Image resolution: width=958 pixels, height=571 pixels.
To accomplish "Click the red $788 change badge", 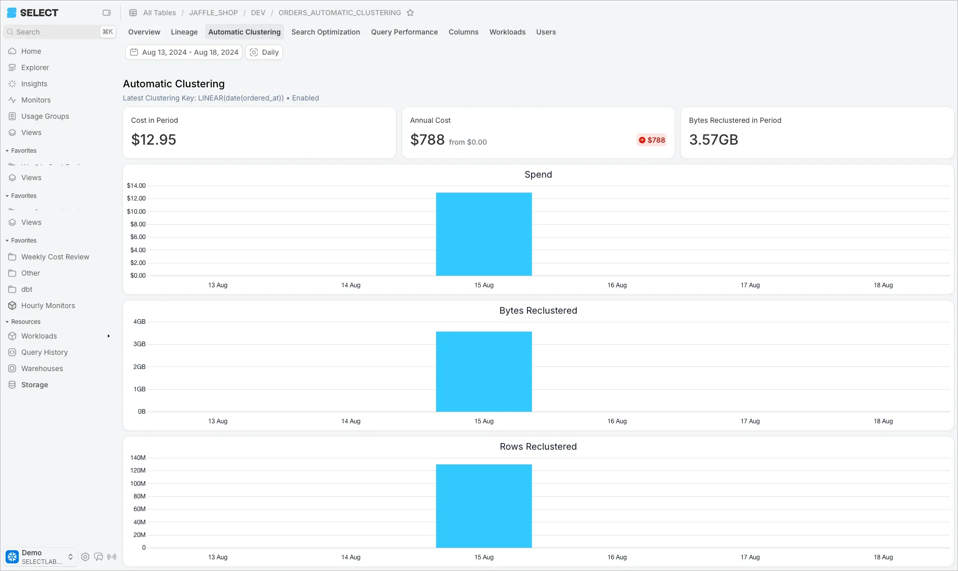I will pyautogui.click(x=652, y=140).
